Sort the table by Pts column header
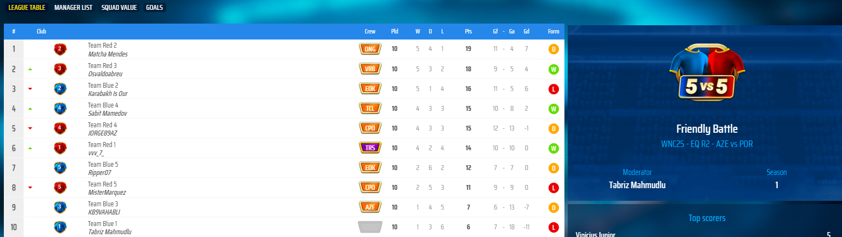 point(468,31)
